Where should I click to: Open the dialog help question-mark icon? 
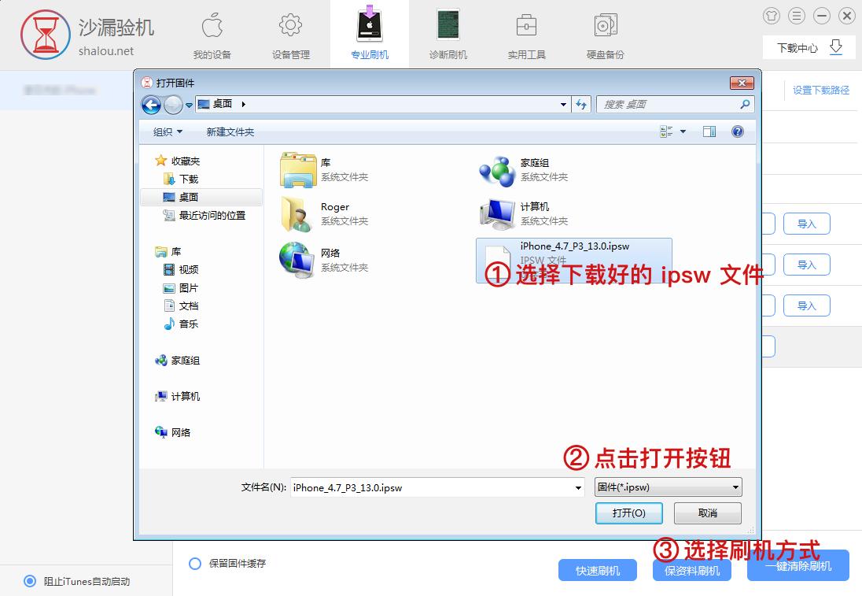pyautogui.click(x=737, y=131)
